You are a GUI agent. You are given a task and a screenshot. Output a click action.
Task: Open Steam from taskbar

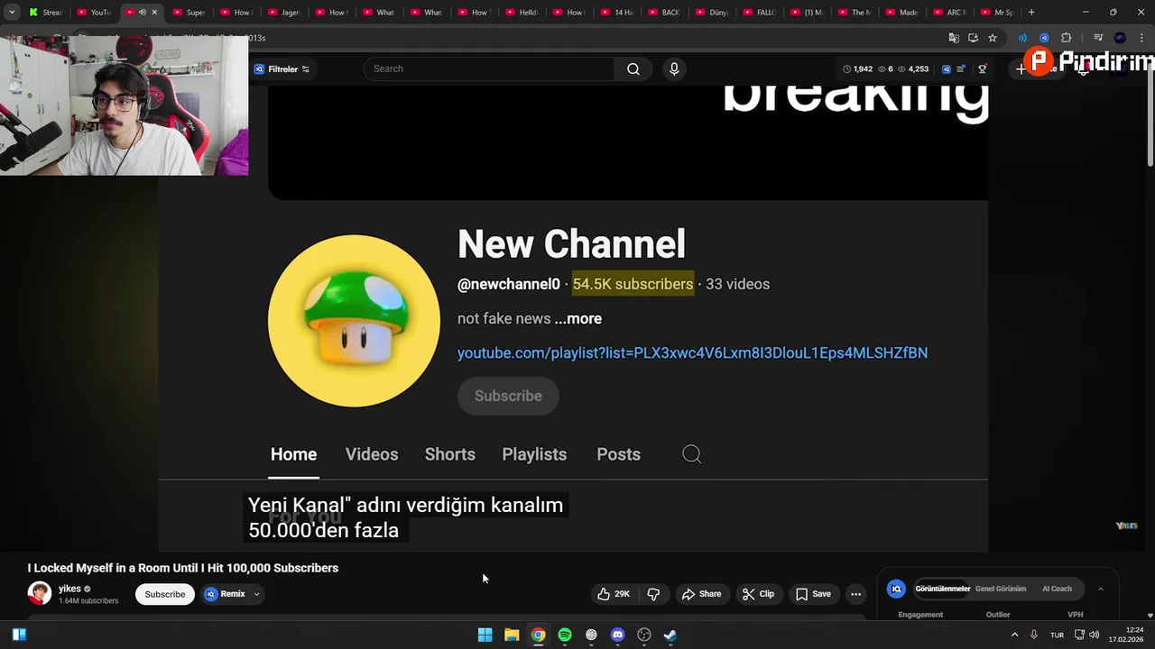[670, 635]
